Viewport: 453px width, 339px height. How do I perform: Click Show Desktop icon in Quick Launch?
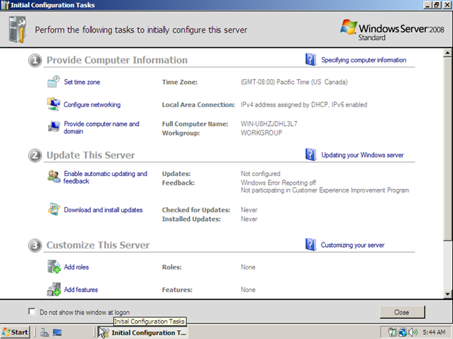[x=57, y=332]
